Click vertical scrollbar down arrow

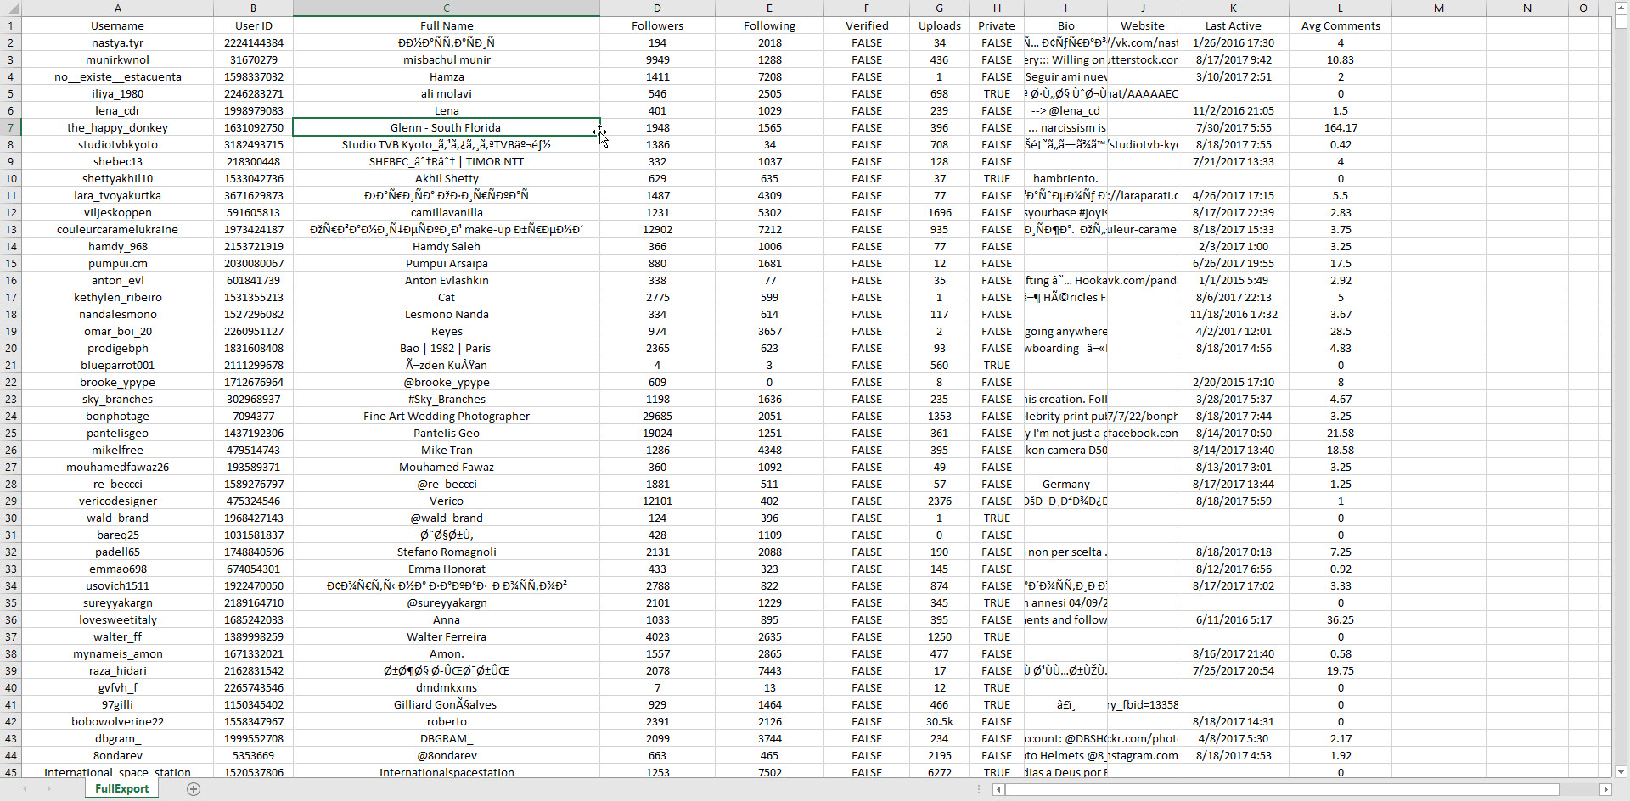1621,771
